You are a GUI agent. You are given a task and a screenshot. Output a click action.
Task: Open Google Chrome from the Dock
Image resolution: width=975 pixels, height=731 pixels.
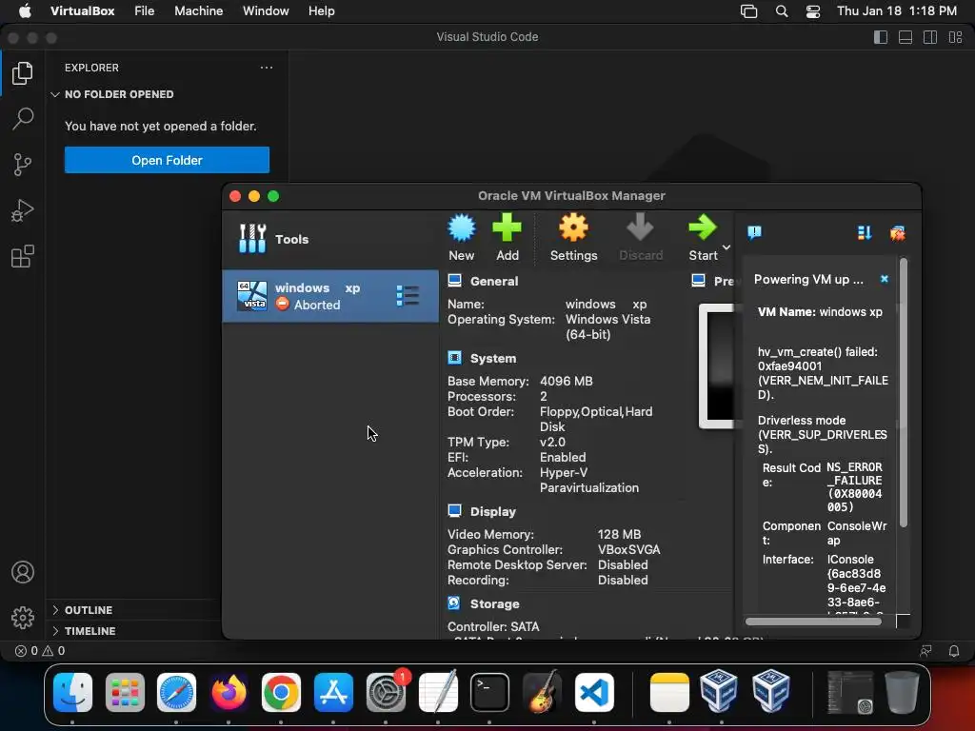pyautogui.click(x=281, y=692)
